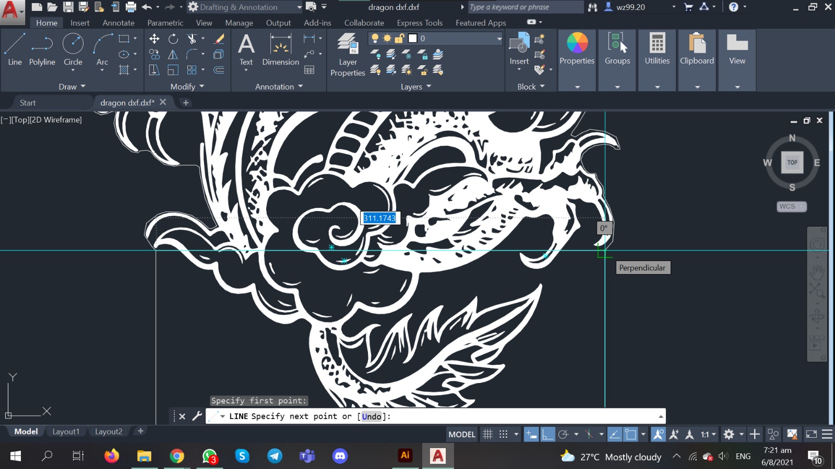Insert a Table from Annotation panel

309,70
